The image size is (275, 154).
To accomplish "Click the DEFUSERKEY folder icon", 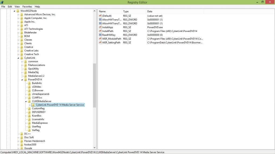I will point(29,112).
